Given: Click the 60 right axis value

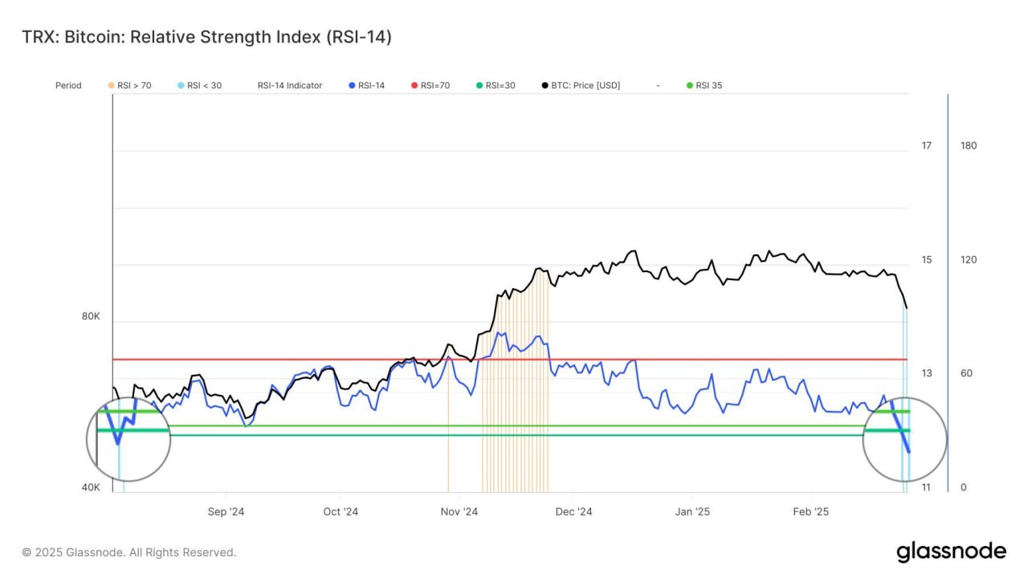Looking at the screenshot, I should pyautogui.click(x=966, y=373).
